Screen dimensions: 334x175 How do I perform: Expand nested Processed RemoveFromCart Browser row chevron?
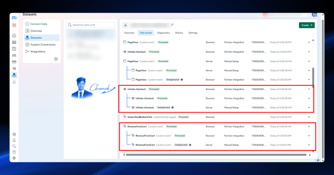click(309, 136)
